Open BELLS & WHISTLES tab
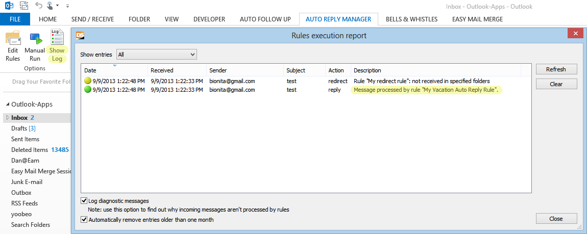This screenshot has height=234, width=587. (x=411, y=19)
